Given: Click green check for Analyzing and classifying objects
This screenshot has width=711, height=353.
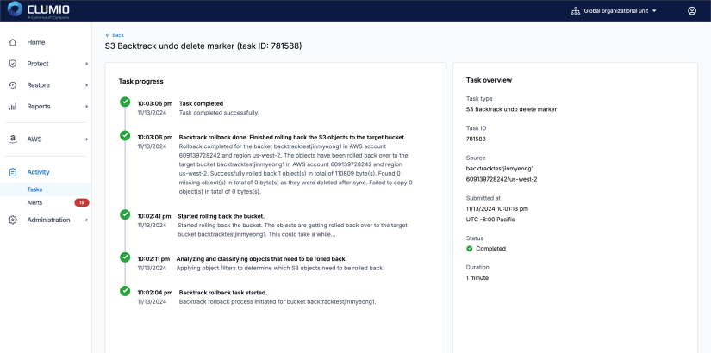Looking at the screenshot, I should pyautogui.click(x=125, y=257).
